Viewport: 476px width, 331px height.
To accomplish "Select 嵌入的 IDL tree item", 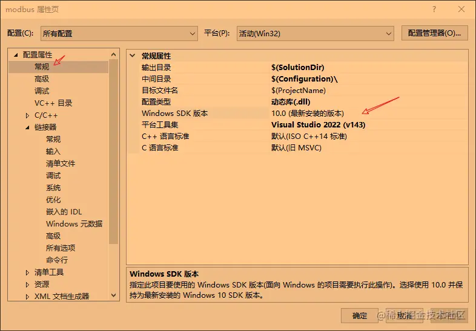I will point(64,212).
